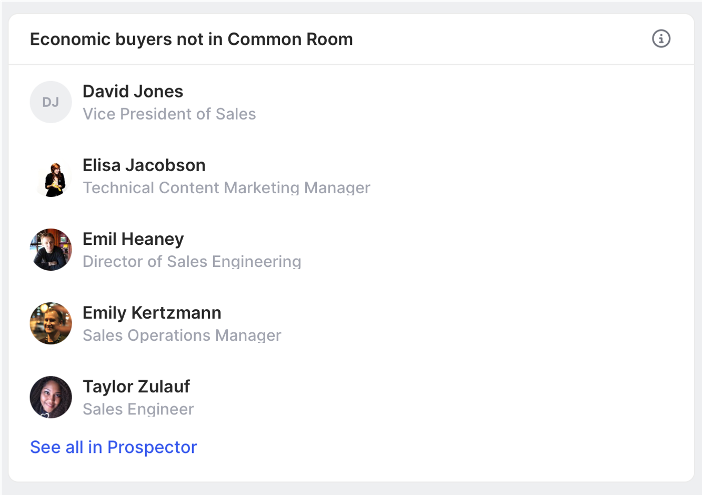Select Director of Sales Engineering subtitle
The image size is (702, 495).
click(192, 262)
